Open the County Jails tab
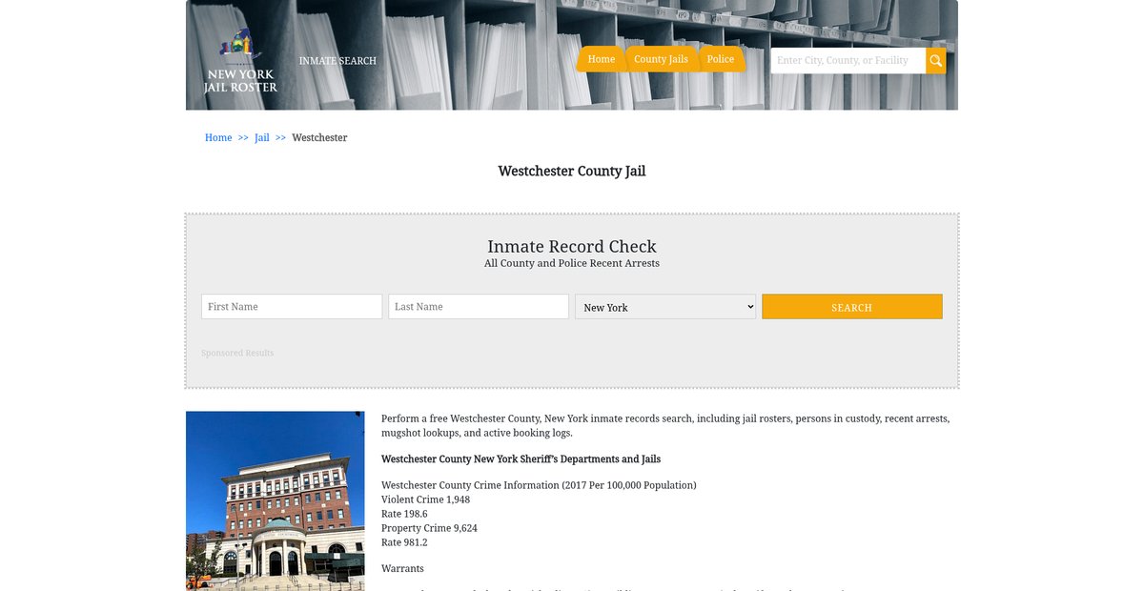This screenshot has height=591, width=1144. click(661, 59)
